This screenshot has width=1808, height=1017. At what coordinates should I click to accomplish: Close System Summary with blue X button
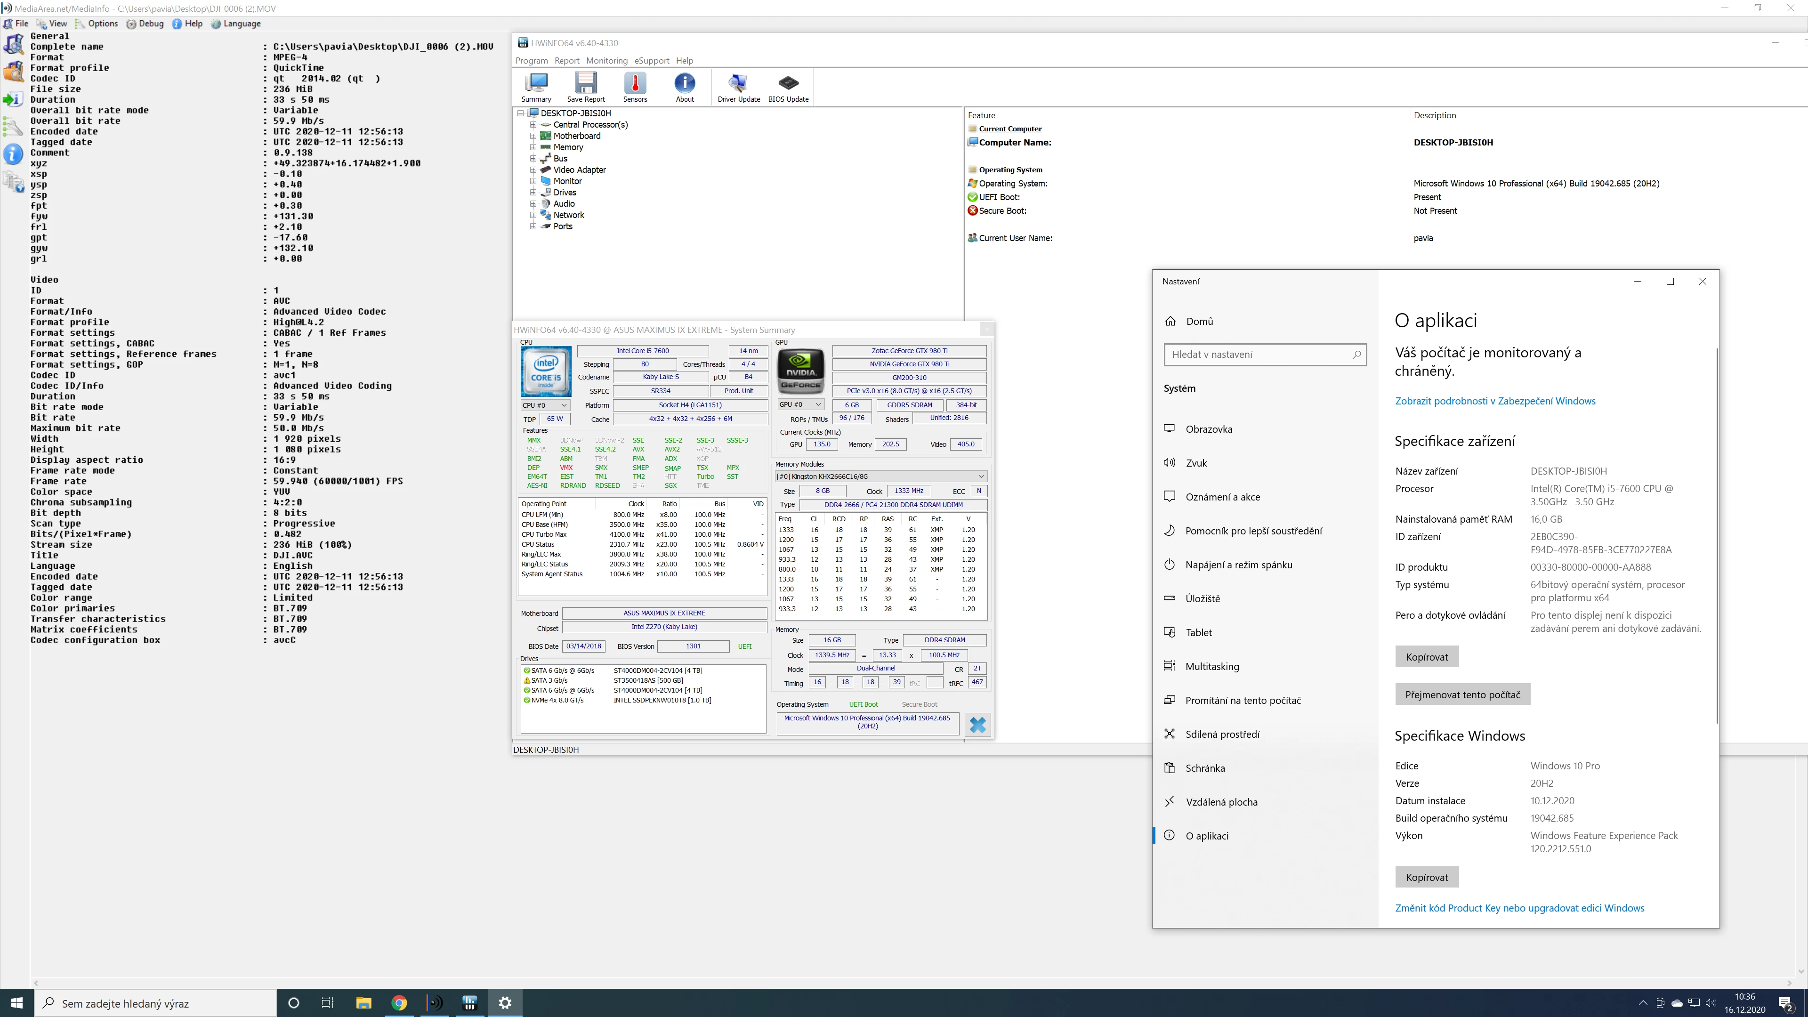[x=977, y=724]
